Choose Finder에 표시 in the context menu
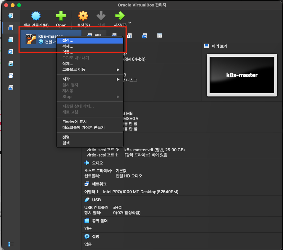The height and width of the screenshot is (250, 283). click(90, 122)
